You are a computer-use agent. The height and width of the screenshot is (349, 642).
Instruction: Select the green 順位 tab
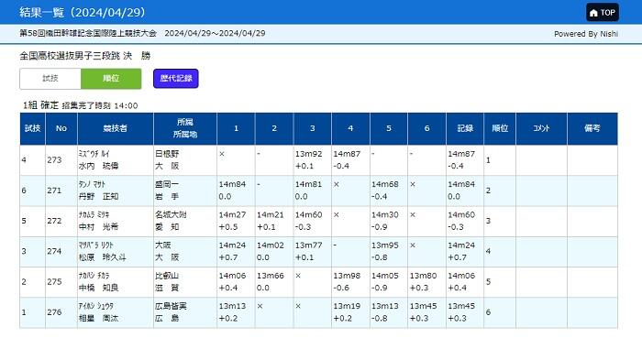[x=111, y=79]
